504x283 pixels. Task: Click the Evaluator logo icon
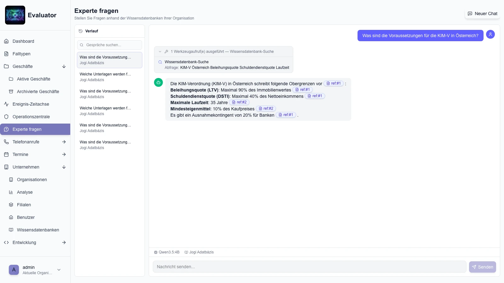(x=15, y=15)
